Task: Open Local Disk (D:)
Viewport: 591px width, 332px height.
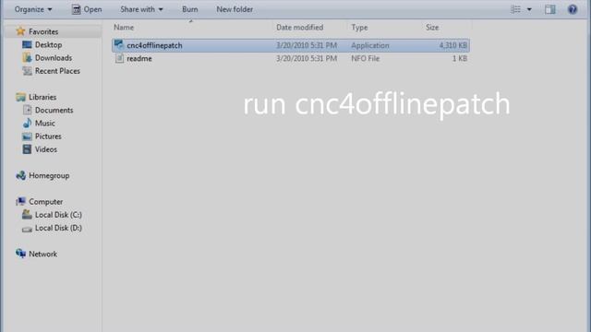Action: (x=58, y=228)
